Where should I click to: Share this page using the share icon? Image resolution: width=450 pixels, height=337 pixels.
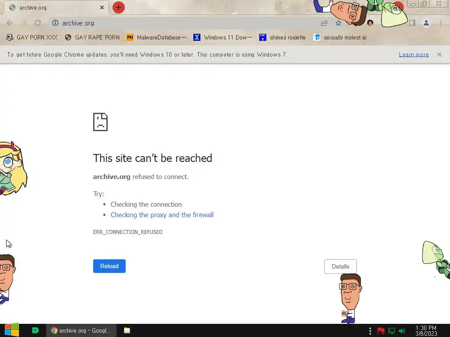pos(324,23)
